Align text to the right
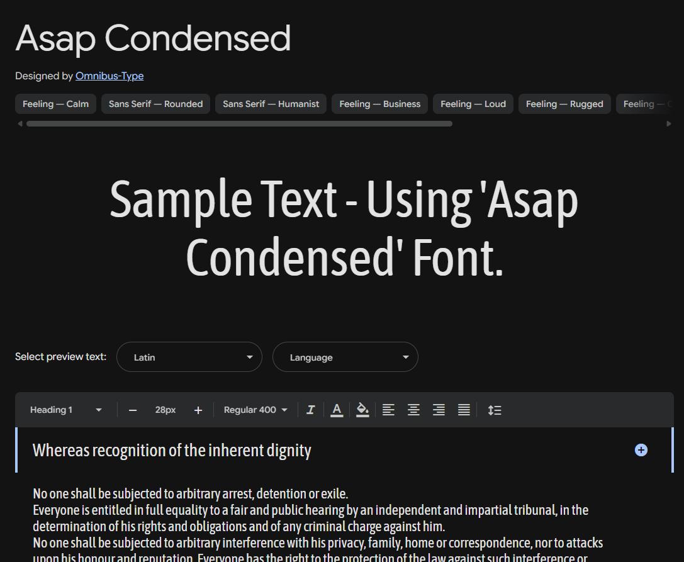This screenshot has height=562, width=684. [x=439, y=410]
